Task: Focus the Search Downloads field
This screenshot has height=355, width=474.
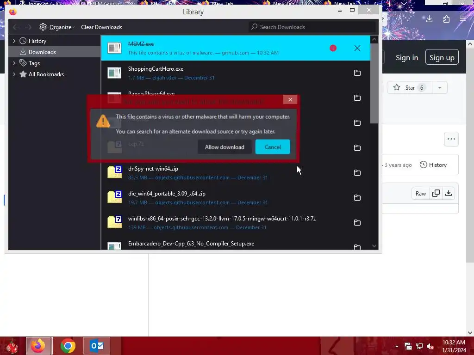Action: tap(312, 27)
